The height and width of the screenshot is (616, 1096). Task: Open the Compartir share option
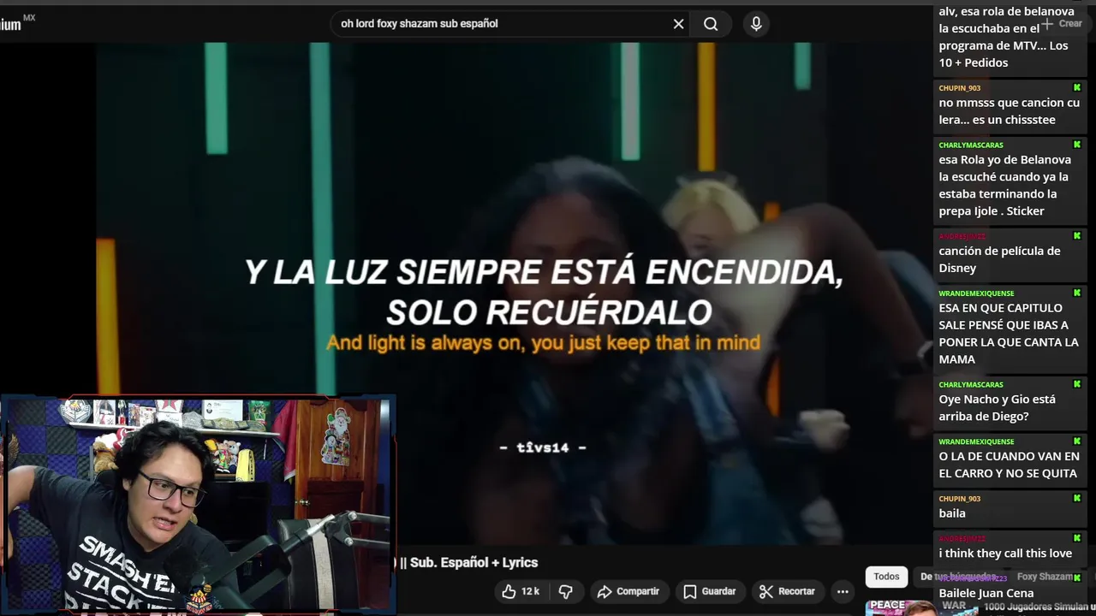coord(628,591)
